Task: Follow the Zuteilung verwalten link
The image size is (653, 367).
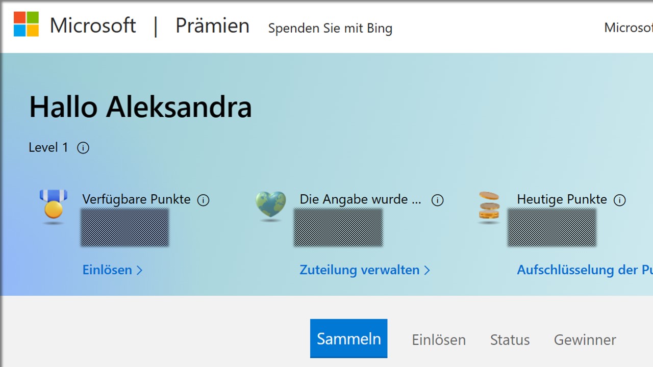Action: [359, 270]
